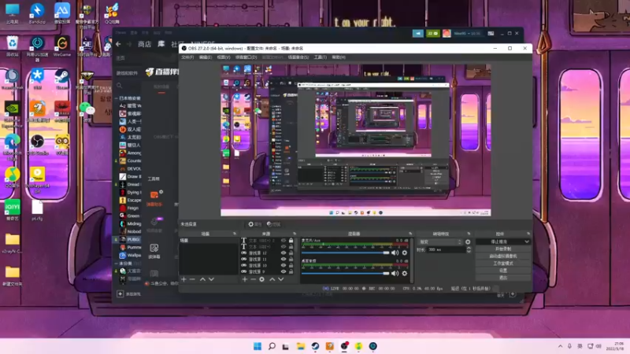
Task: Mute Desktop Audio speaker icon
Action: [395, 273]
